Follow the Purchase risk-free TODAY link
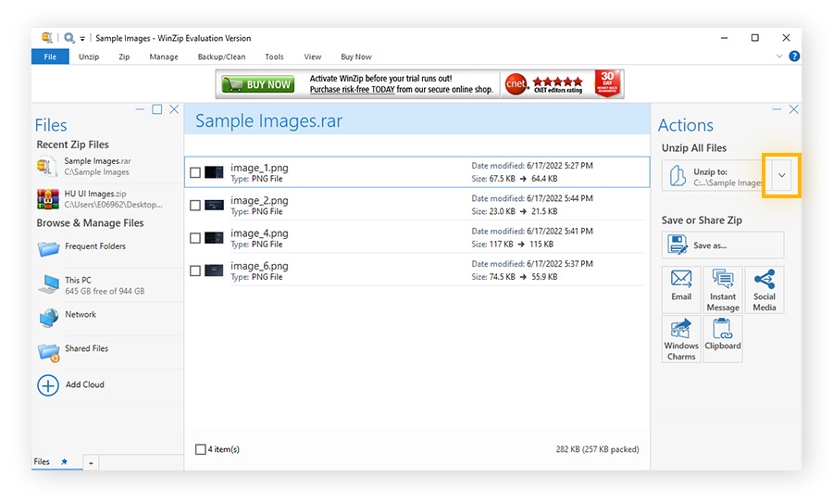The image size is (833, 503). (x=353, y=89)
